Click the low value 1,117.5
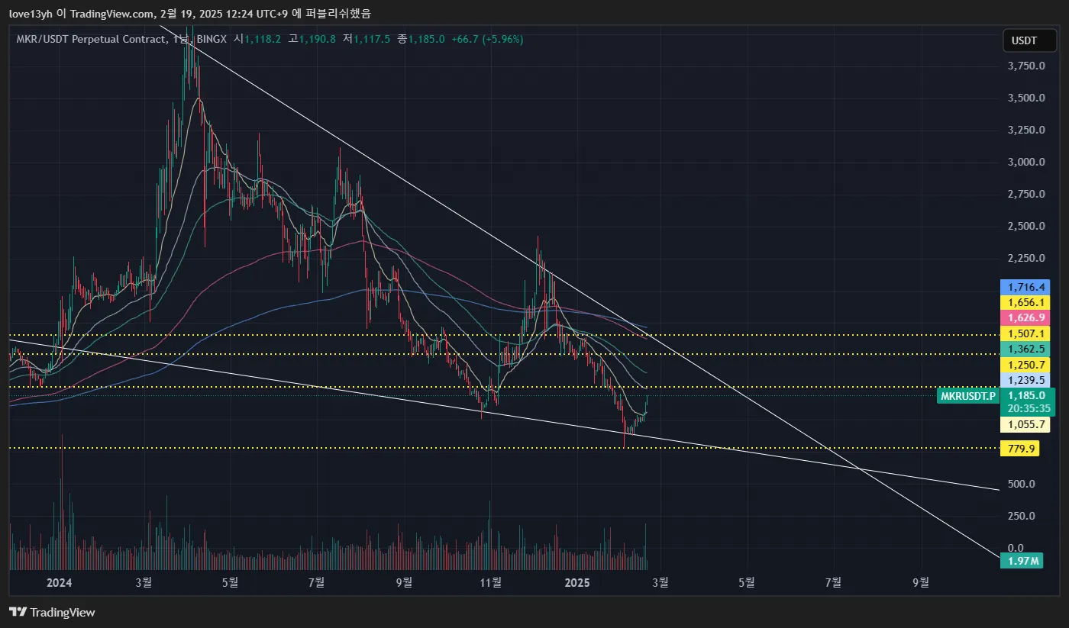Image resolution: width=1069 pixels, height=628 pixels. click(x=373, y=39)
